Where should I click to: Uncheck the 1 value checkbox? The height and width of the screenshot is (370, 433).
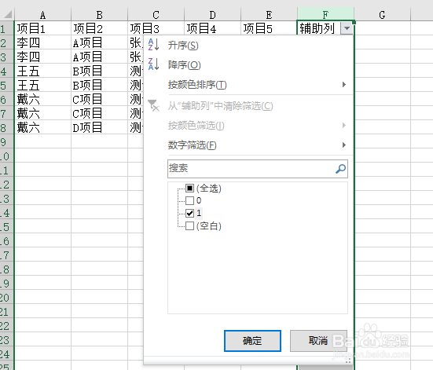[189, 213]
